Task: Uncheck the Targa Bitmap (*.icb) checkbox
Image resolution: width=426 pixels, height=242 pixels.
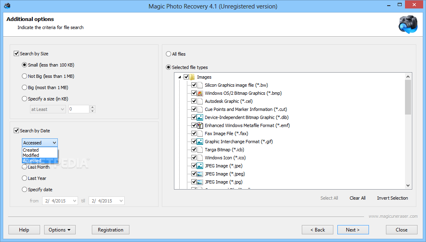Action: point(194,150)
